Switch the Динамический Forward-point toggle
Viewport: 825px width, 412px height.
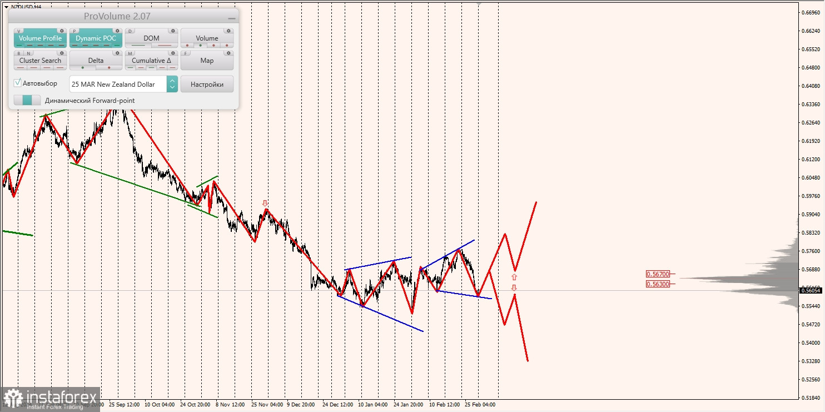click(27, 100)
